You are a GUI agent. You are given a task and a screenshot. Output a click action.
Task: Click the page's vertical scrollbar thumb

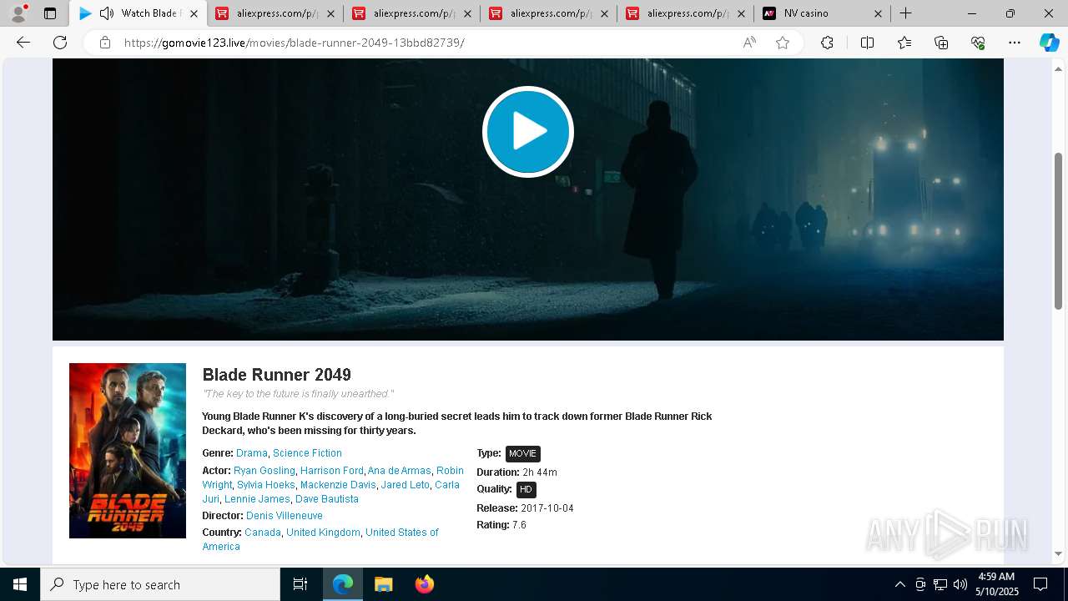tap(1059, 230)
